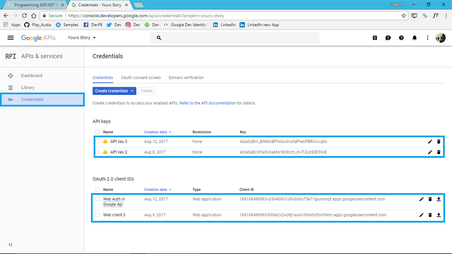This screenshot has height=254, width=452.
Task: Delete API key 3 with trash icon
Action: click(x=439, y=141)
